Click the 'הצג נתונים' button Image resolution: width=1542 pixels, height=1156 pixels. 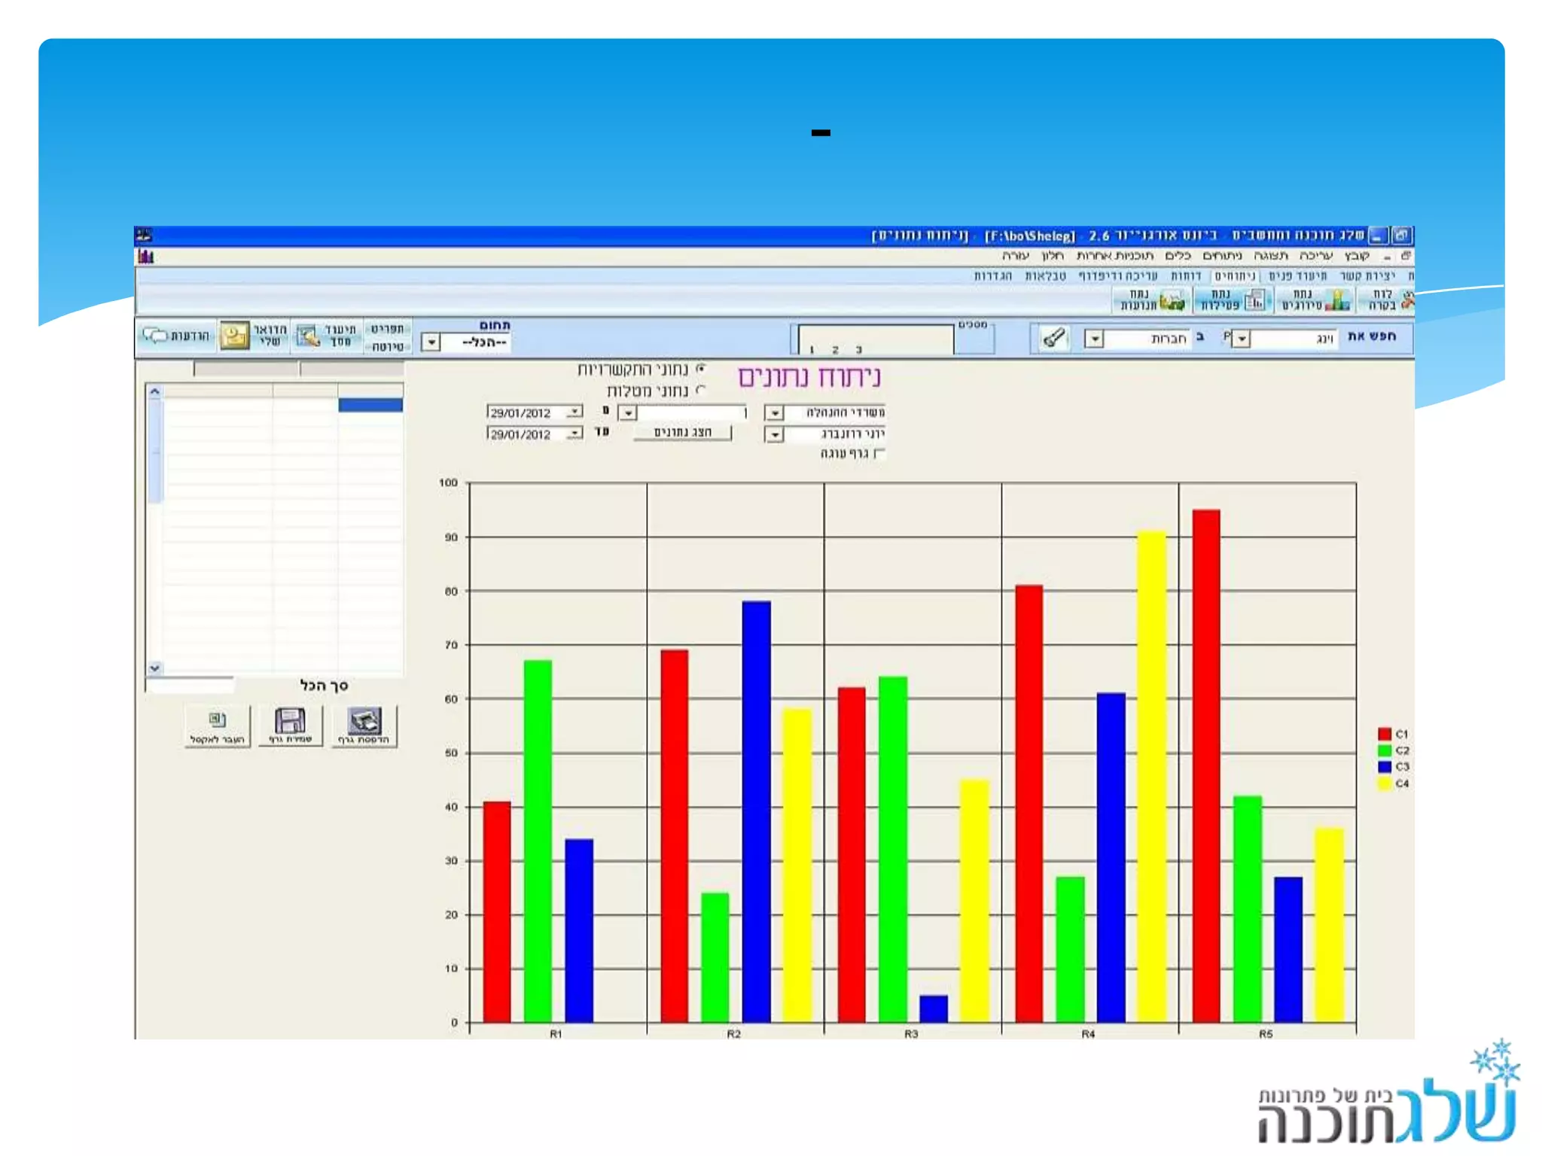[682, 433]
